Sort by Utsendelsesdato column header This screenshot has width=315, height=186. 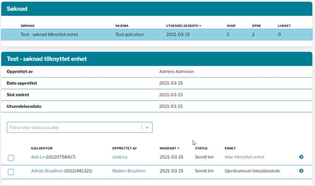pyautogui.click(x=183, y=26)
